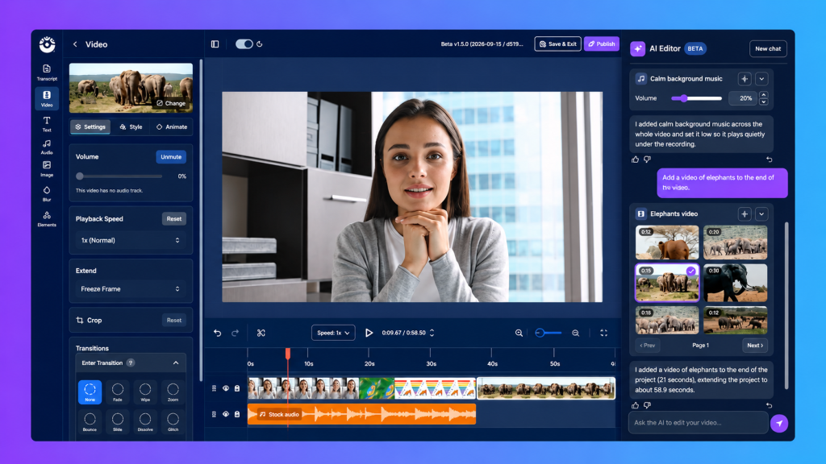Select None enter transition
Image resolution: width=826 pixels, height=464 pixels.
90,392
